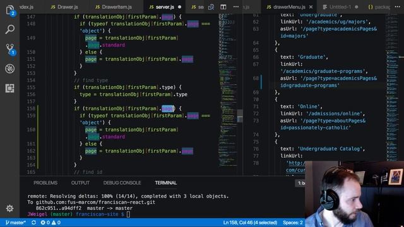Open the Extensions view in activity bar
The width and height of the screenshot is (404, 227).
point(10,88)
